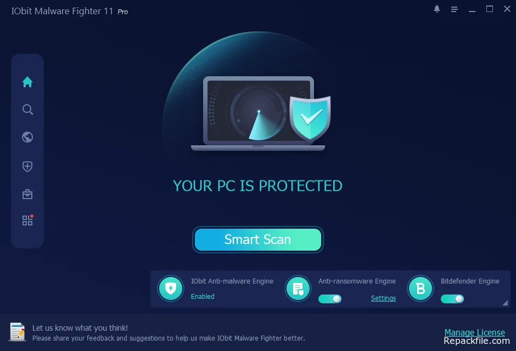Open the 'Let us know what you think!' message

(80, 328)
